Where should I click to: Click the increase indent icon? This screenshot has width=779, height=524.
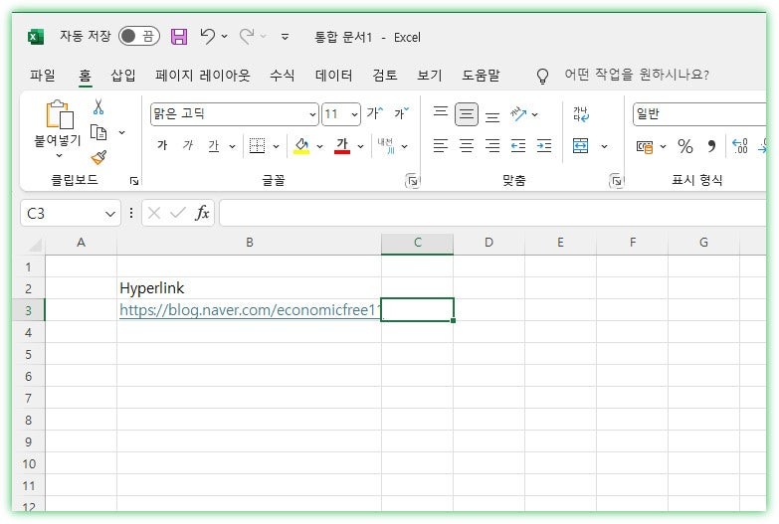coord(543,146)
